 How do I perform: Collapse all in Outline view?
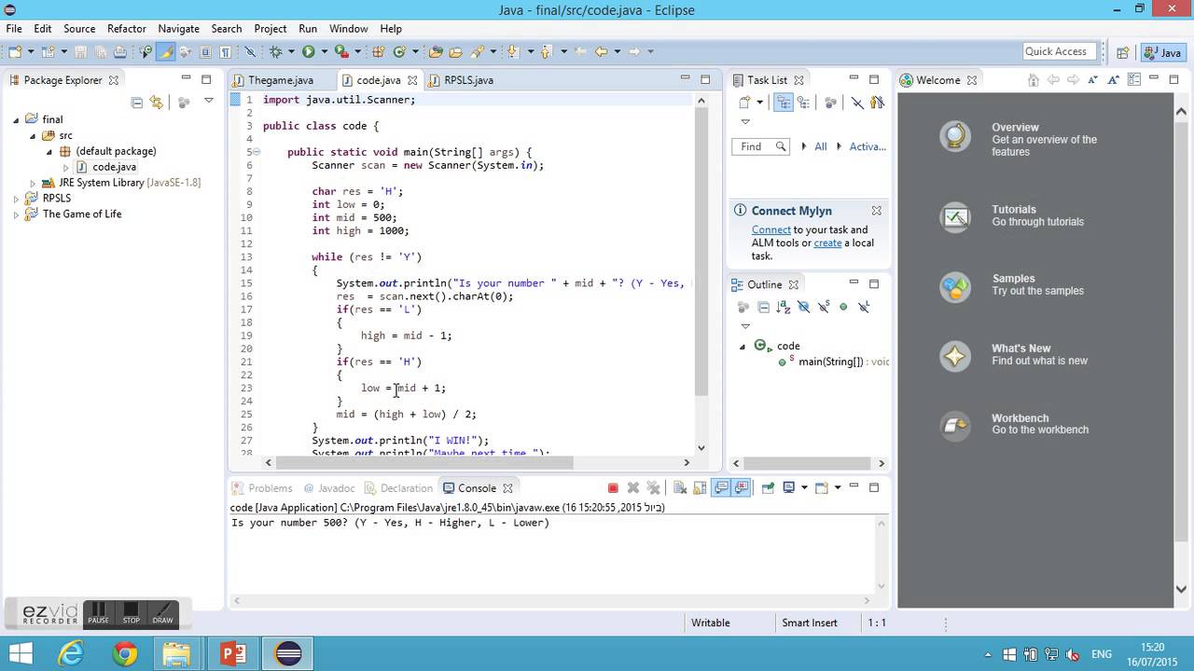tap(764, 307)
